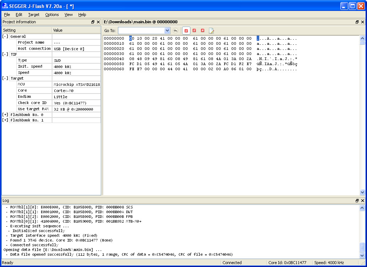Viewport: 367px width, 267px height.
Task: Open the Help menu
Action: coord(82,15)
